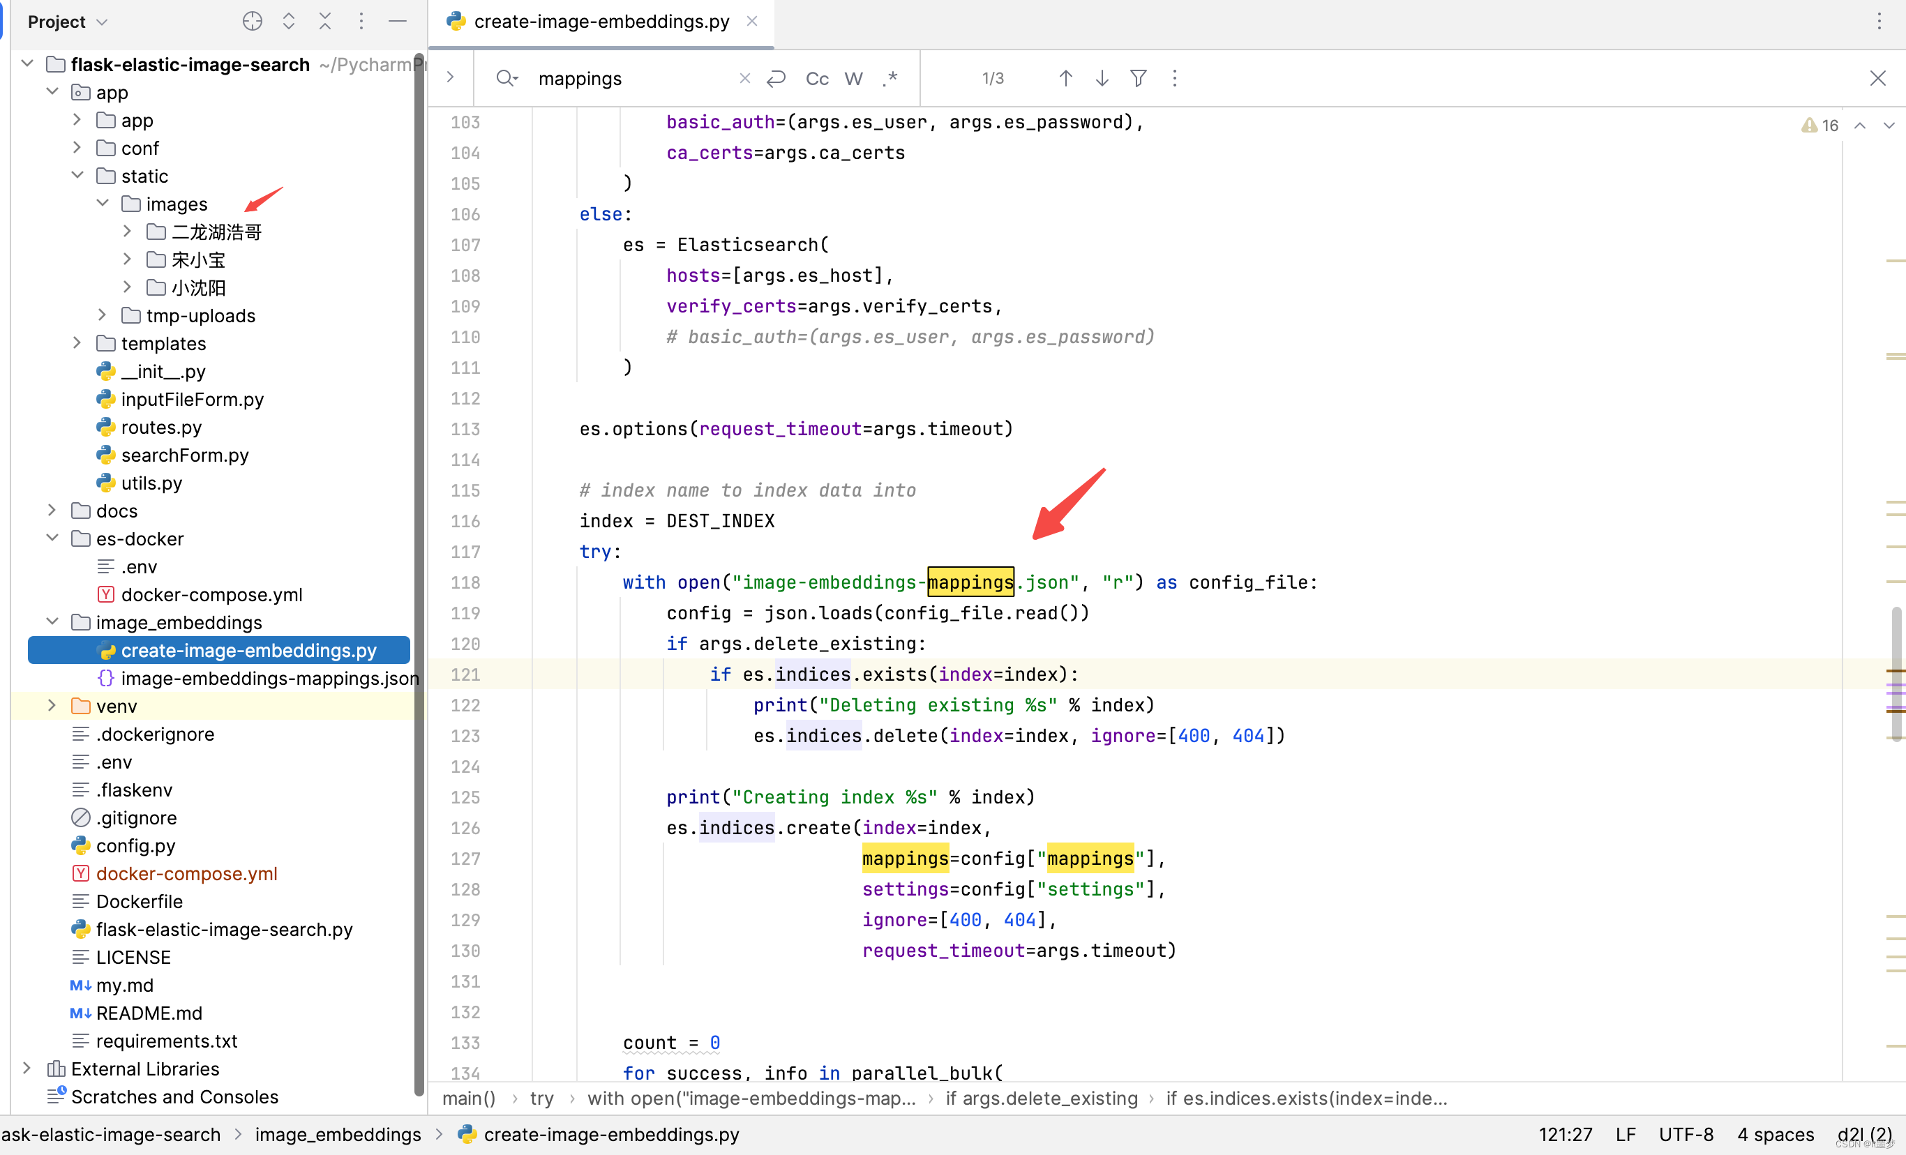1906x1155 pixels.
Task: Hide the Project tool window
Action: (x=398, y=22)
